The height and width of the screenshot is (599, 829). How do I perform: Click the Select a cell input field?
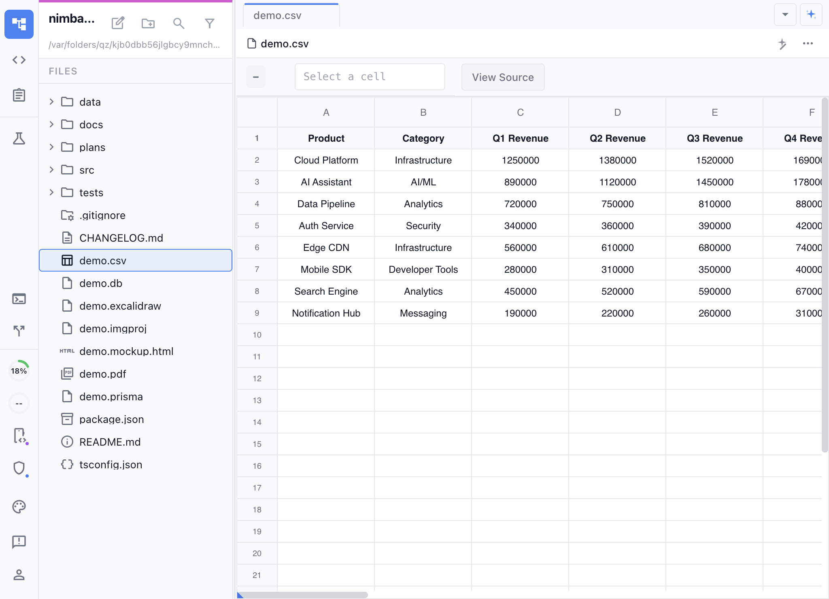click(369, 76)
